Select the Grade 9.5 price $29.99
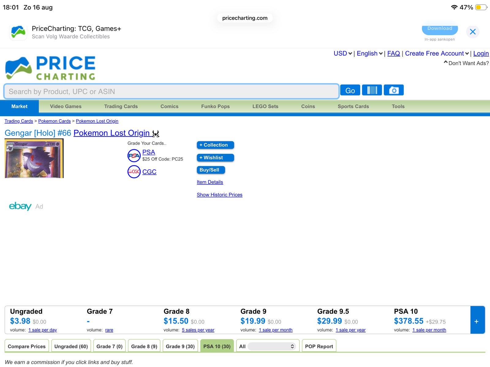This screenshot has width=490, height=367. 330,321
